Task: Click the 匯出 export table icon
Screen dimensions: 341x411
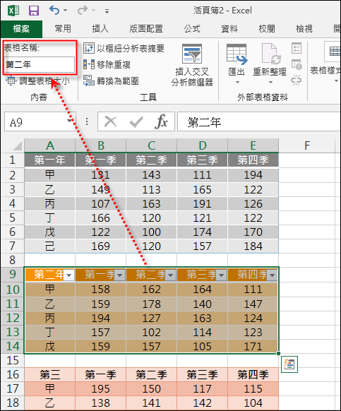Action: pyautogui.click(x=237, y=54)
